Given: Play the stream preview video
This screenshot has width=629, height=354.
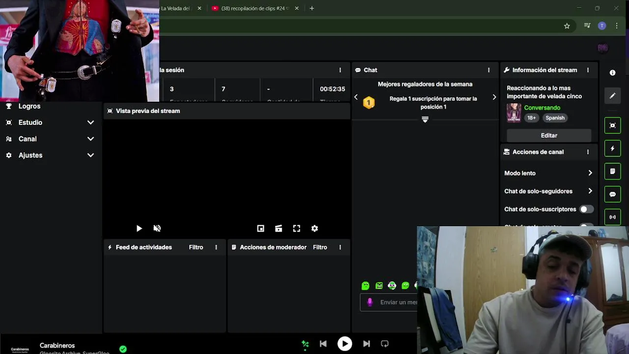Looking at the screenshot, I should coord(139,229).
